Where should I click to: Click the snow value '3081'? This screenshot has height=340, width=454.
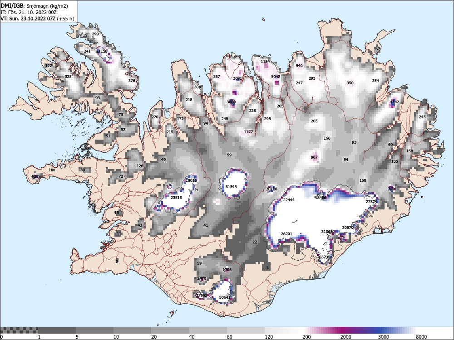point(237,78)
